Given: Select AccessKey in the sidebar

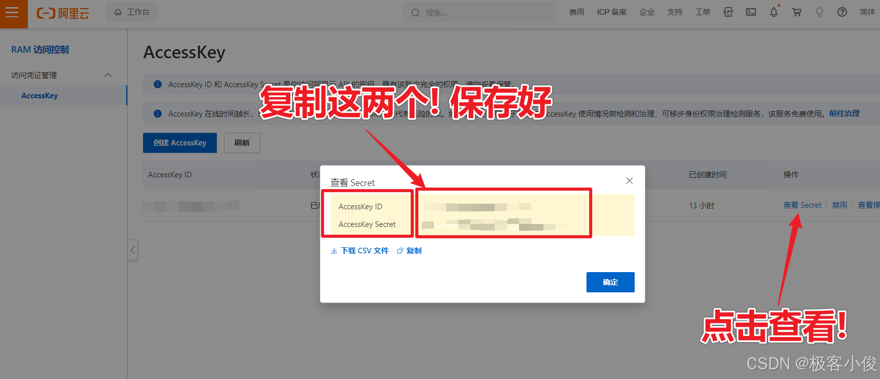Looking at the screenshot, I should click(40, 96).
